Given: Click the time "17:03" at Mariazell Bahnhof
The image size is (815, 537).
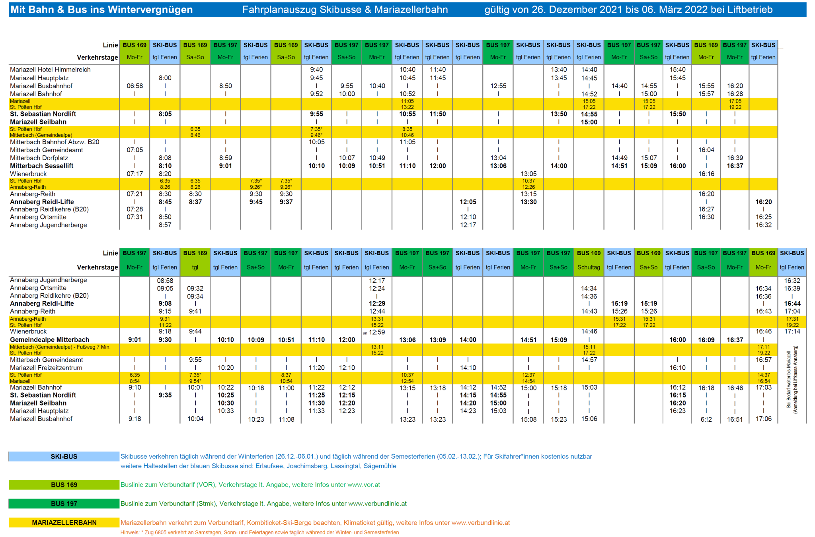Looking at the screenshot, I should 764,388.
